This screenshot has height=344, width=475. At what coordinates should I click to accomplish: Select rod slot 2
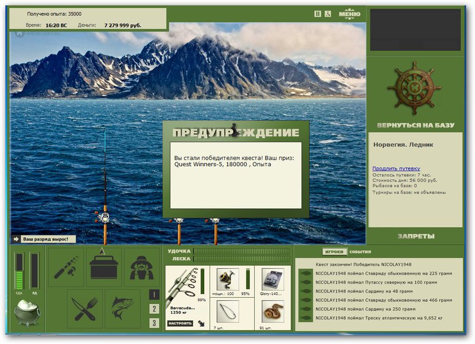coord(154,309)
